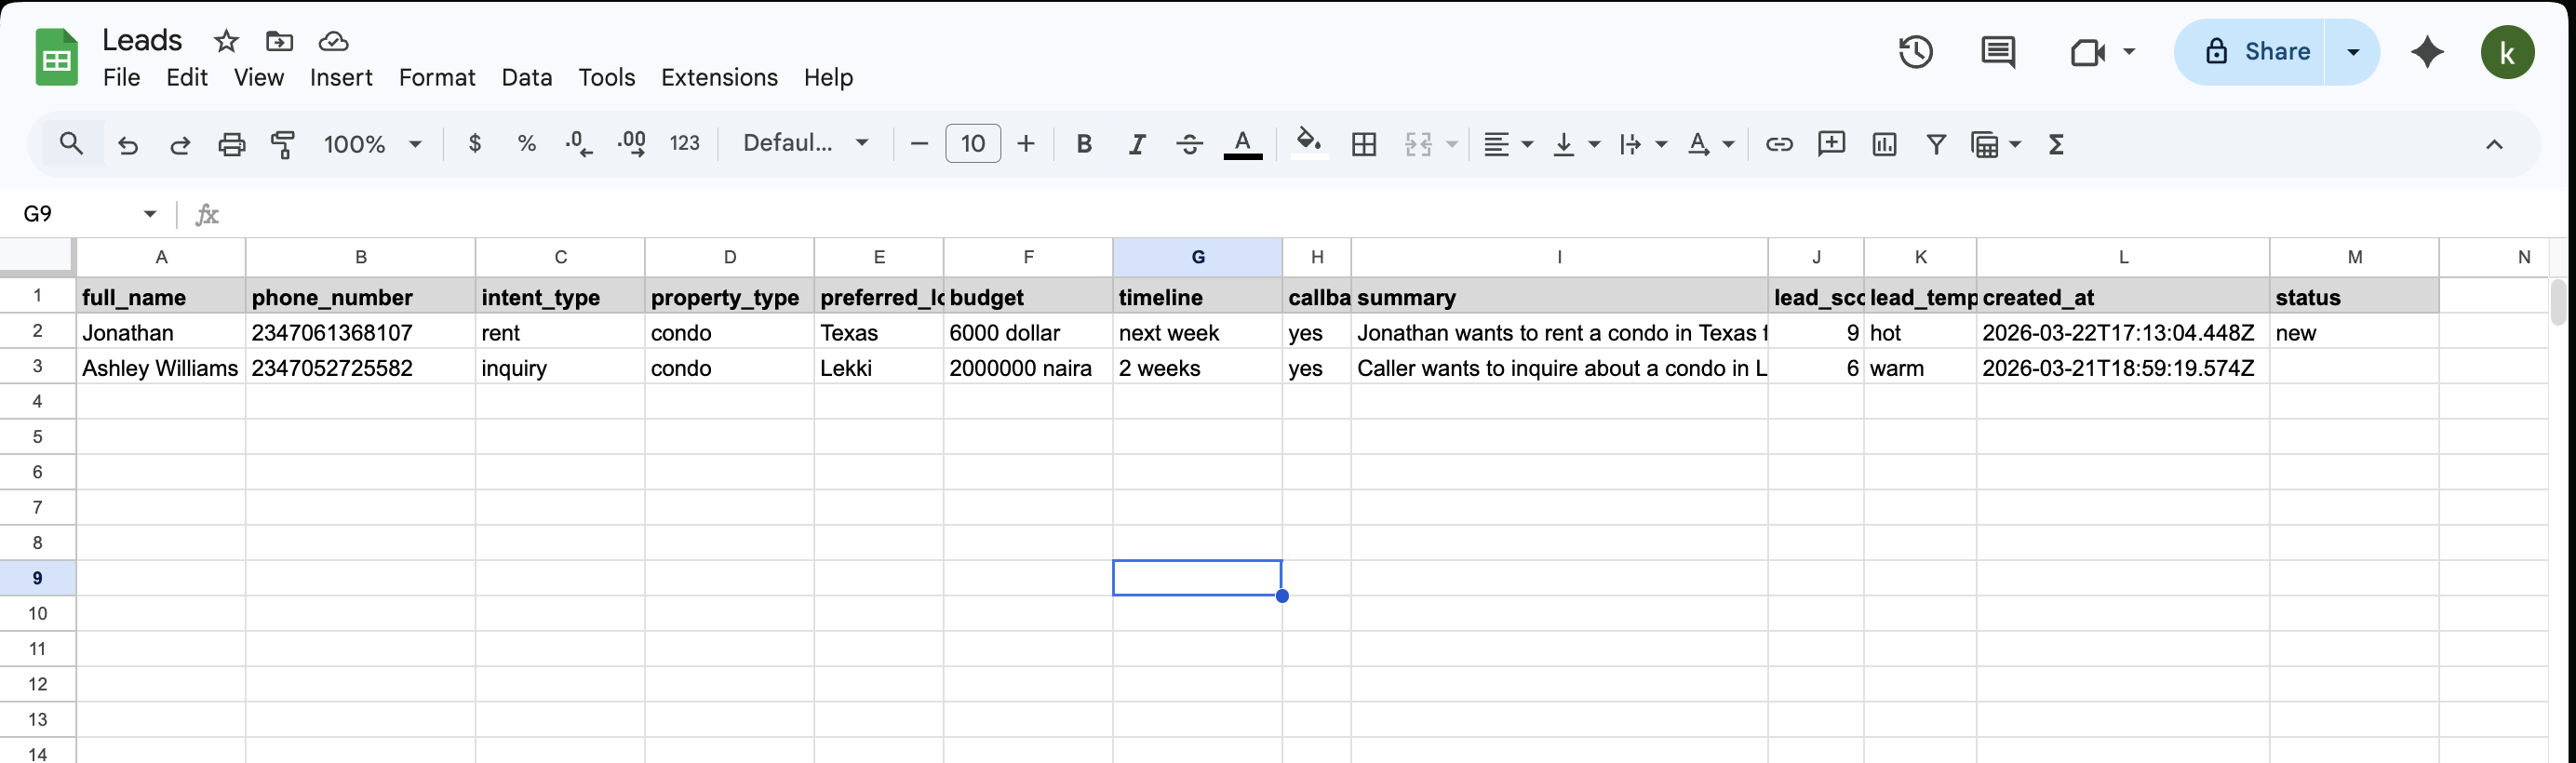Open the Edit menu
This screenshot has width=2576, height=763.
pos(187,77)
